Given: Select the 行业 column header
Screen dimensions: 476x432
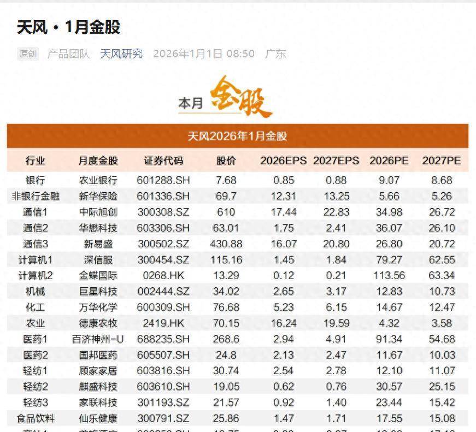Looking at the screenshot, I should 36,161.
